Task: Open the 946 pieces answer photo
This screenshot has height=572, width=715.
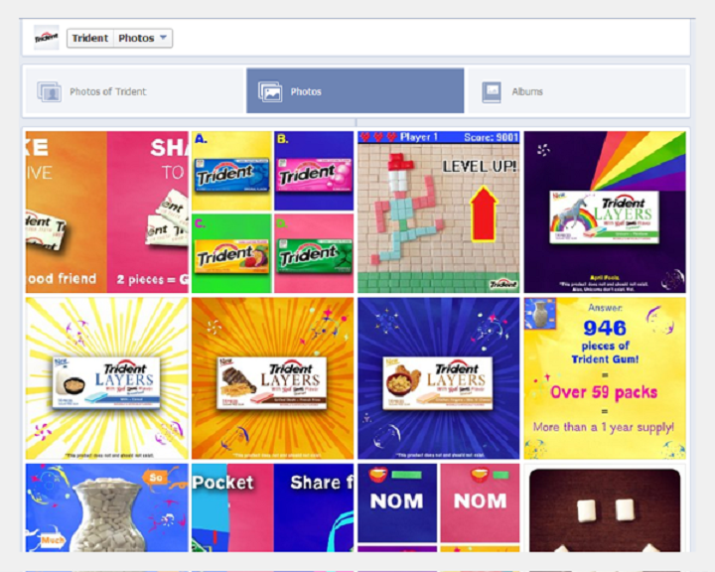Action: point(605,378)
